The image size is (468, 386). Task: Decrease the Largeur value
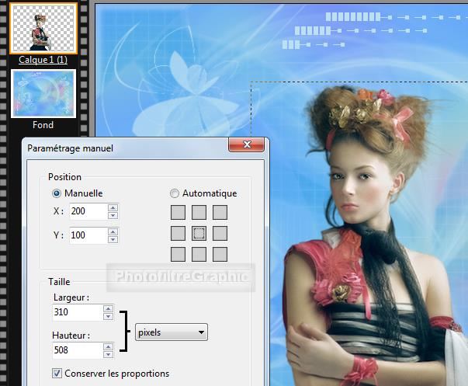109,316
